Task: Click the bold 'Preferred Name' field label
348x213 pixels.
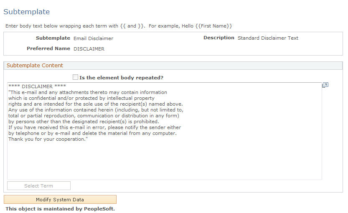Action: pos(48,48)
